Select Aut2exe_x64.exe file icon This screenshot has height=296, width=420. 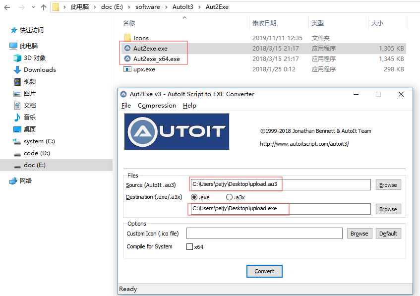(x=127, y=59)
